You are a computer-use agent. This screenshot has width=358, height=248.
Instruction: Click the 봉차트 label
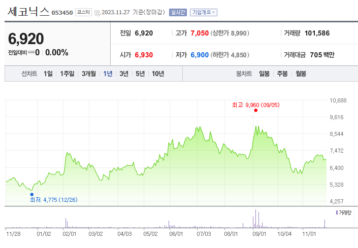click(244, 74)
